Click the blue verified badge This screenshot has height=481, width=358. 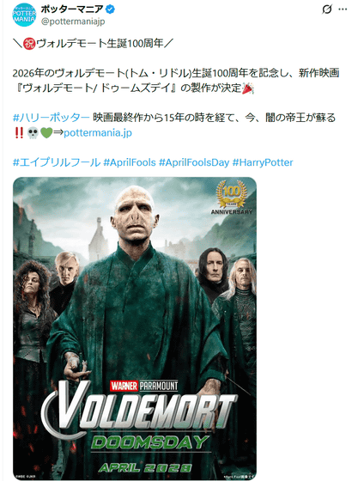[111, 9]
